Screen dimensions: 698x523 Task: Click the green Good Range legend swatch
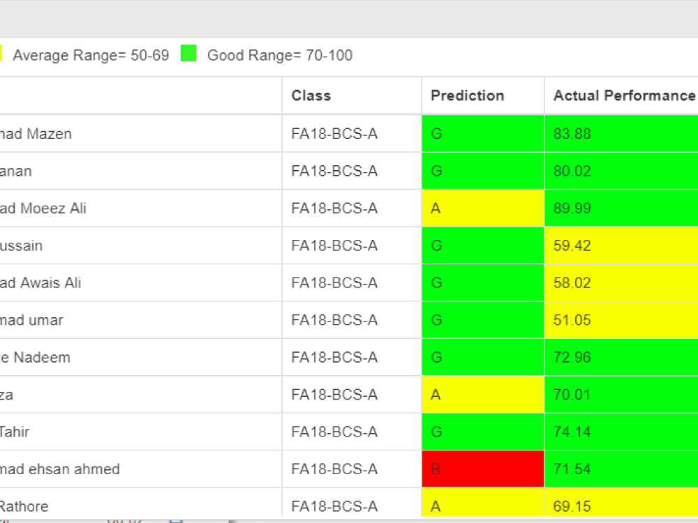pos(188,54)
